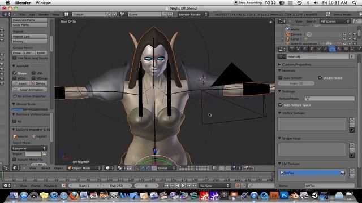The width and height of the screenshot is (362, 203).
Task: Expand the Custom Properties panel
Action: tap(279, 64)
